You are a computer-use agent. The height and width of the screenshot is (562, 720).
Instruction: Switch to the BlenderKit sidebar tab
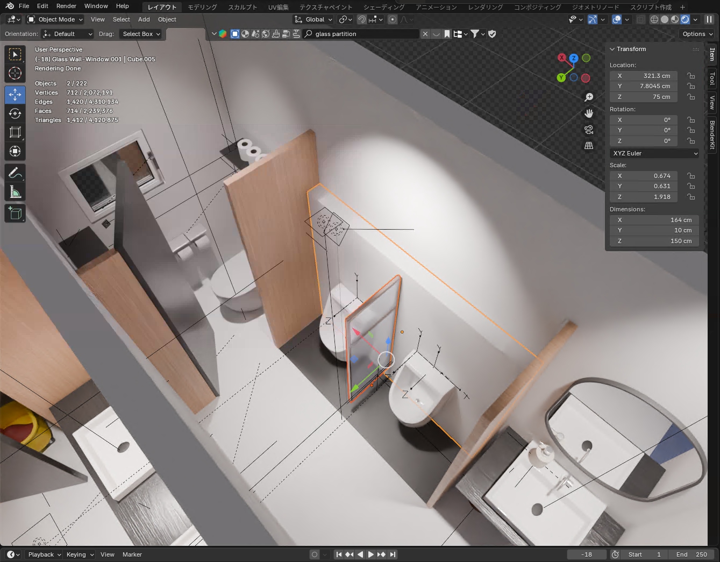[x=712, y=134]
